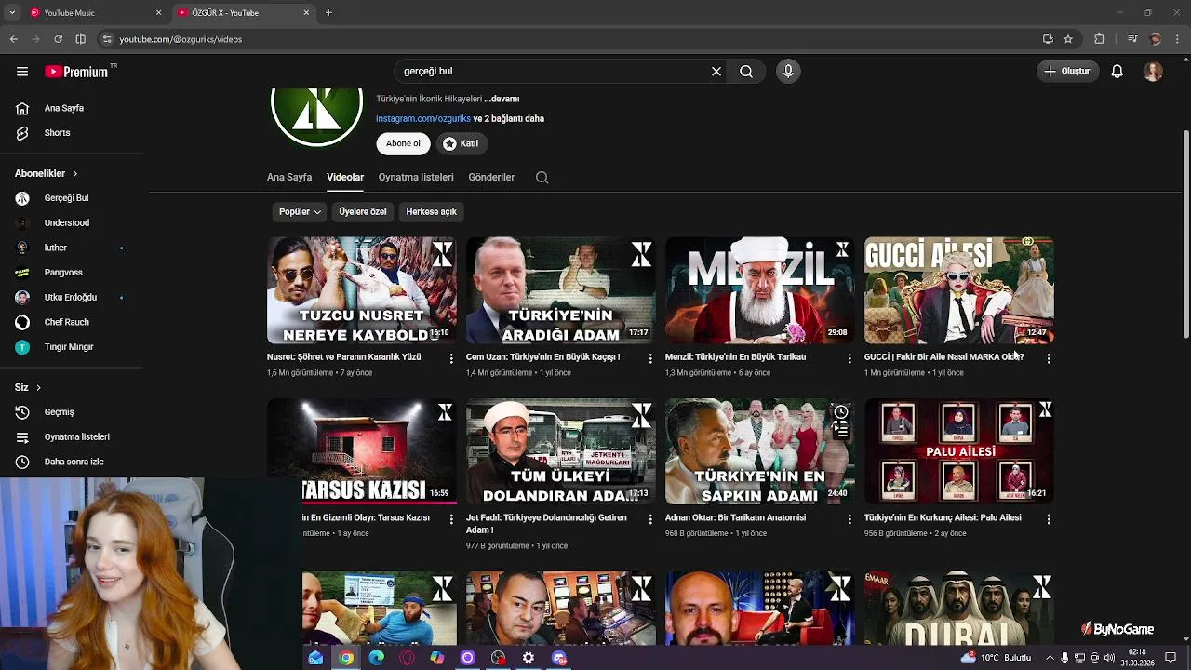Switch to the Ana Sayfa channel tab
This screenshot has height=670, width=1191.
pyautogui.click(x=289, y=177)
